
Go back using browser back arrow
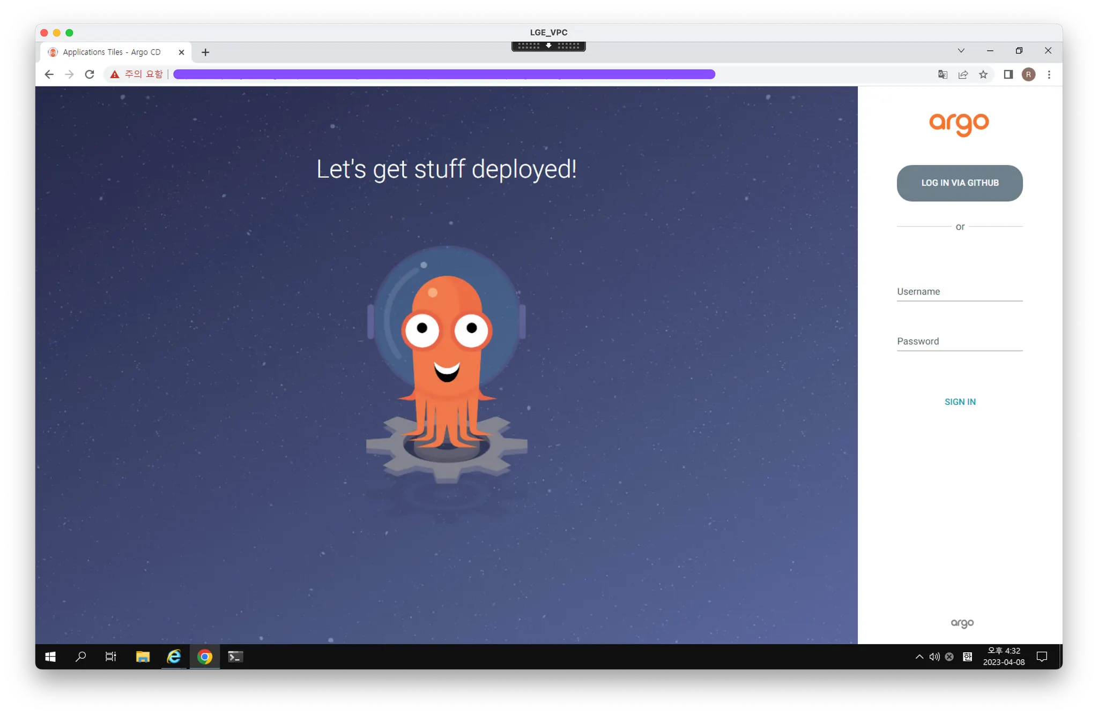click(49, 74)
